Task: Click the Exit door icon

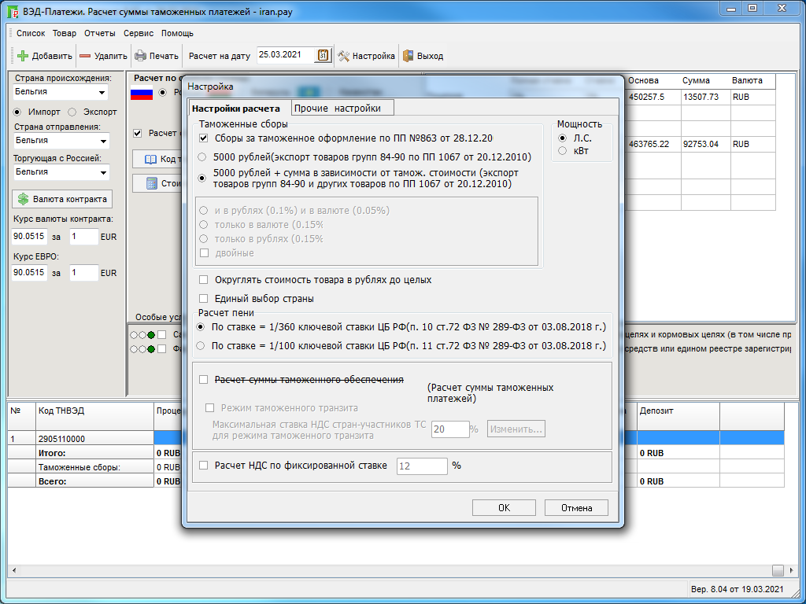Action: tap(408, 56)
